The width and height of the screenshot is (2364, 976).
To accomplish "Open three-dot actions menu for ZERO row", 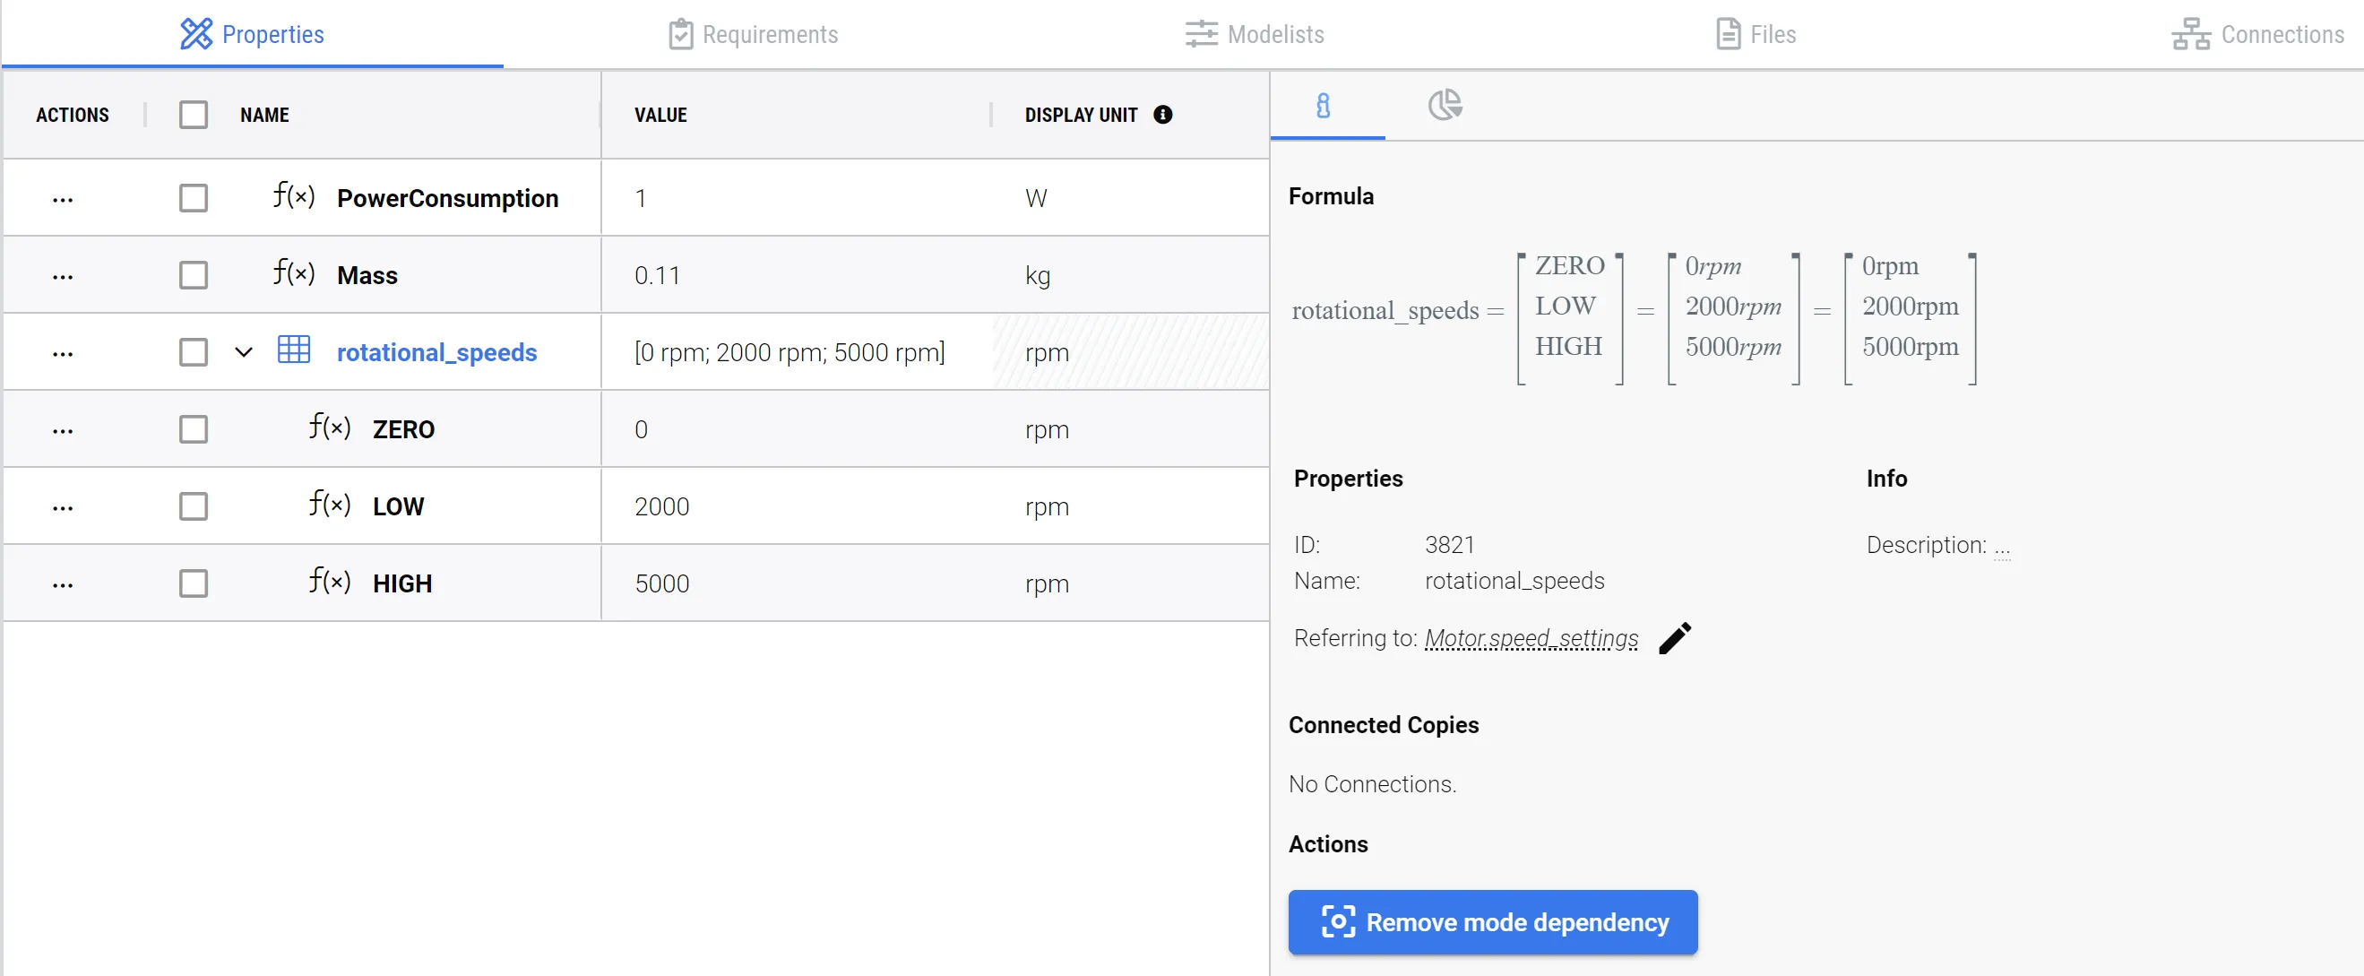I will pos(63,429).
